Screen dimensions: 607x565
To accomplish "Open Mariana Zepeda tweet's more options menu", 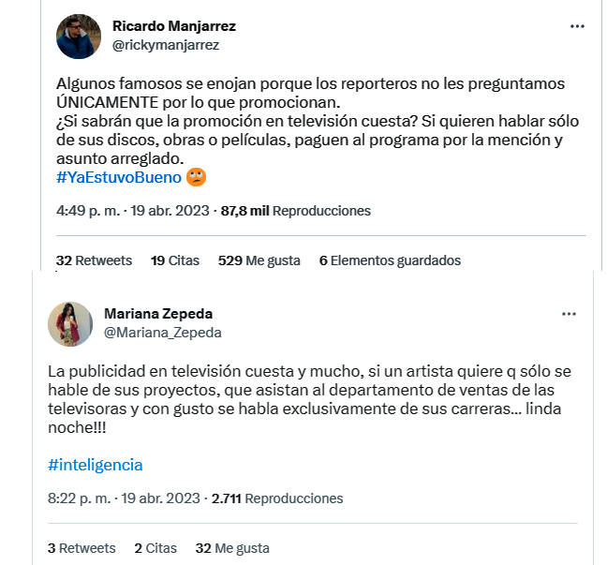I will 569,313.
